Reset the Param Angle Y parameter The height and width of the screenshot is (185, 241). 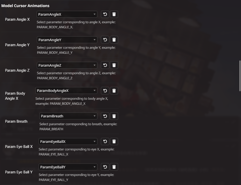point(105,40)
